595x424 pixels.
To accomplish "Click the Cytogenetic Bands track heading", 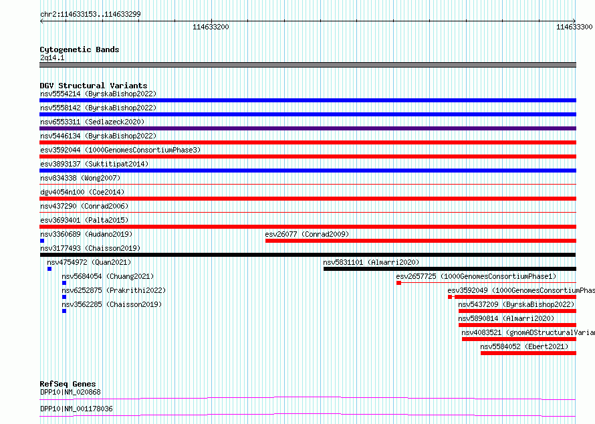I will [x=80, y=49].
